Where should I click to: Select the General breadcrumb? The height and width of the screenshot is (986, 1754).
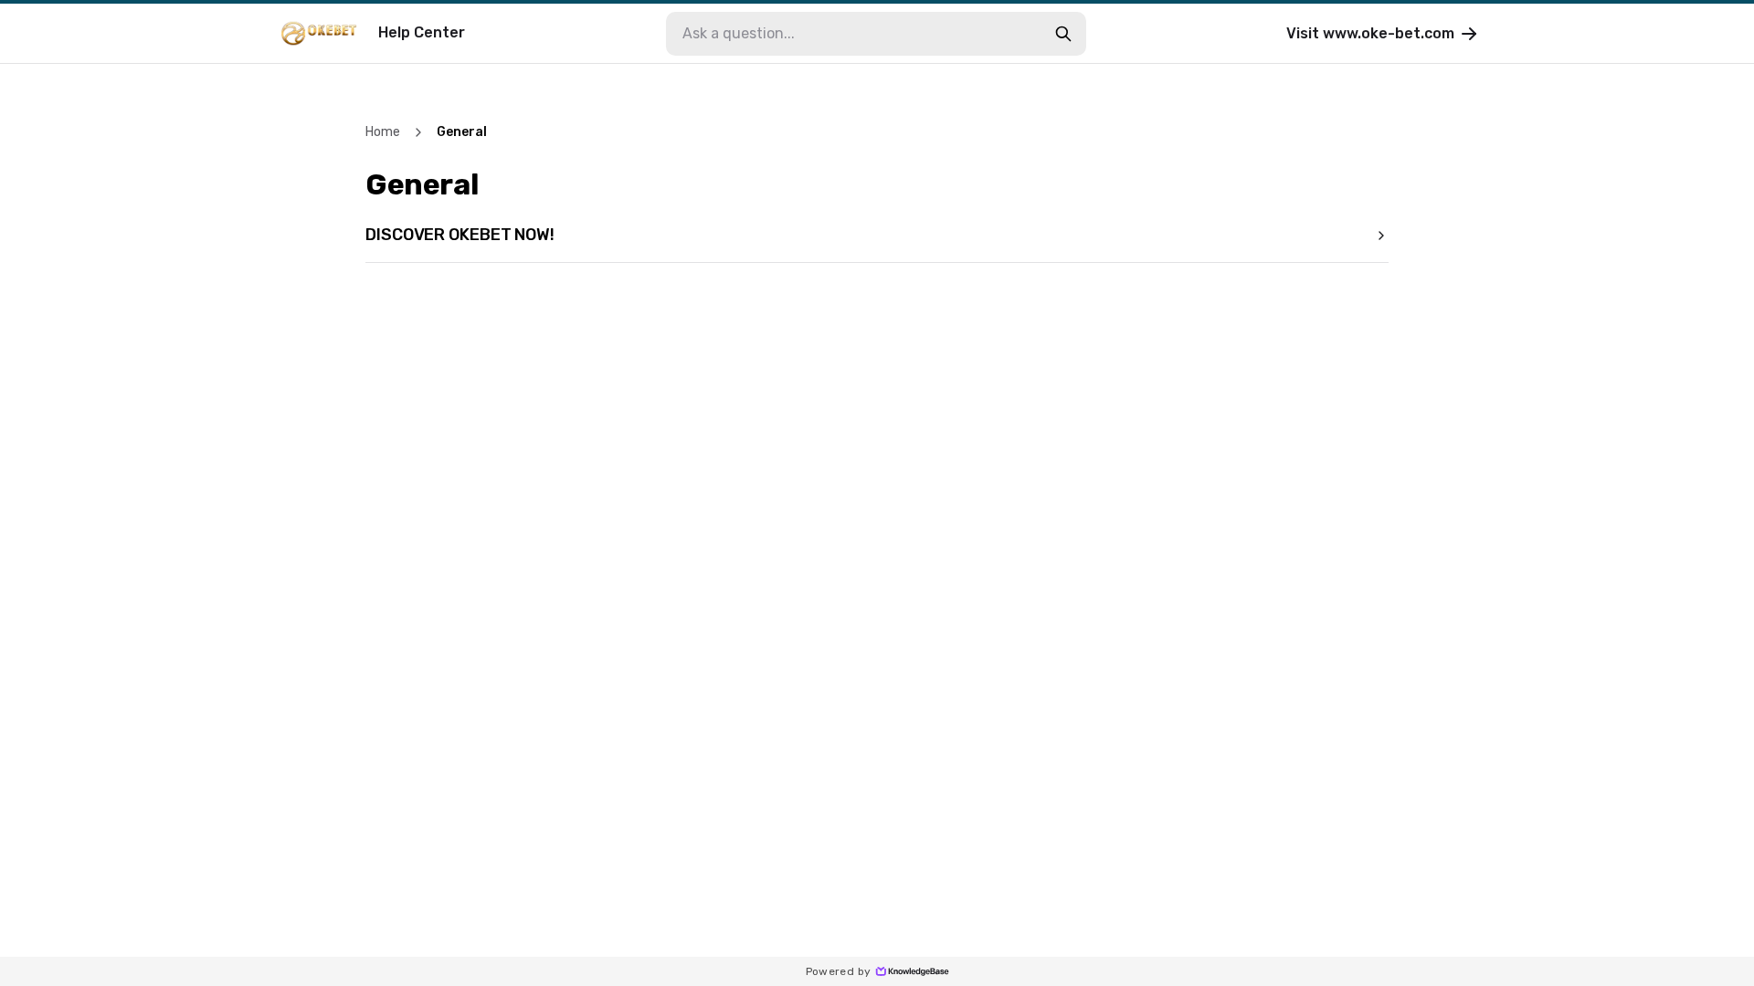coord(461,132)
